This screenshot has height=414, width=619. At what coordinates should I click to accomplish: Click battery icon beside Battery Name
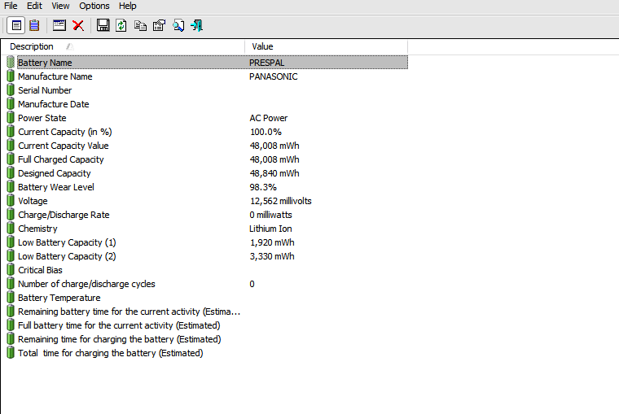point(11,63)
